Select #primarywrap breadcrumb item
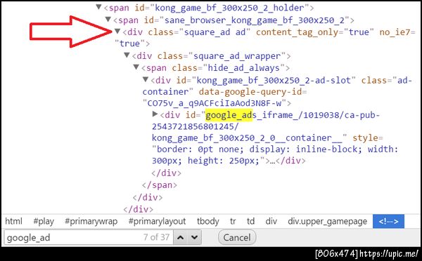The image size is (422, 261). pos(91,221)
